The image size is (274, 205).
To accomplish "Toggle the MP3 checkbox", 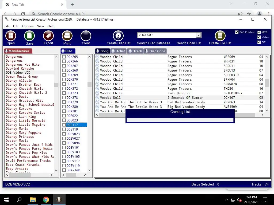I will (x=259, y=32).
